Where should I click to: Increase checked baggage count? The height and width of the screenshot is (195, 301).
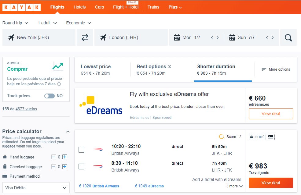pos(65,167)
